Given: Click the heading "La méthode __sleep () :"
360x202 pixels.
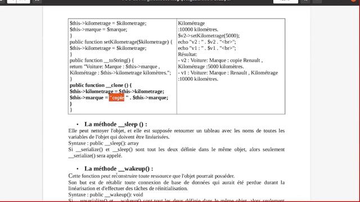Looking at the screenshot, I should (x=116, y=124).
